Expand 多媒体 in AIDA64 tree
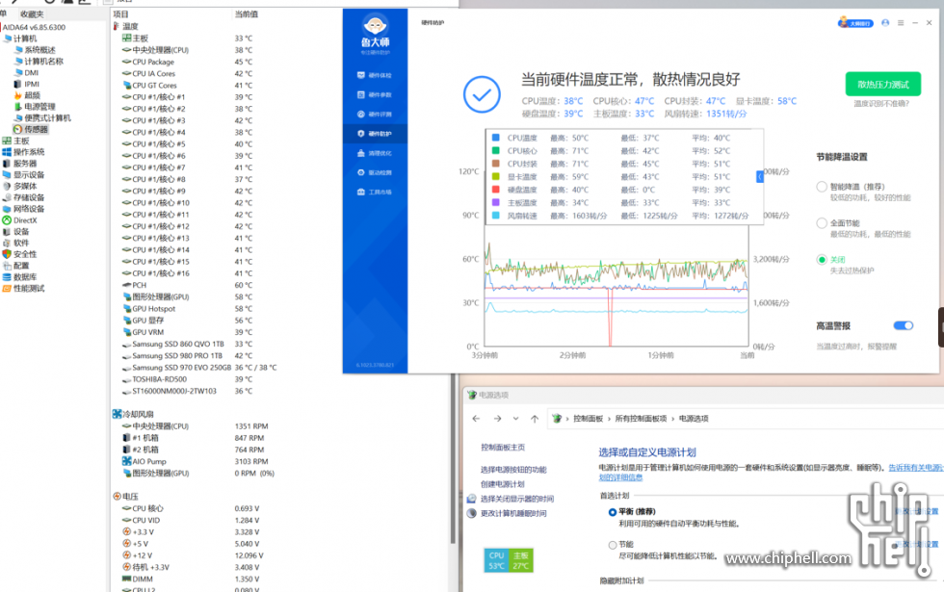Image resolution: width=944 pixels, height=592 pixels. tap(20, 187)
